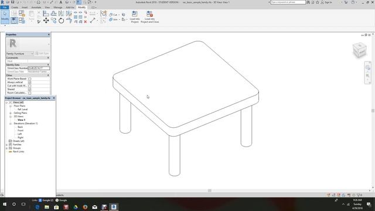Click Load into Project and Close
The image size is (375, 211).
pos(150,17)
